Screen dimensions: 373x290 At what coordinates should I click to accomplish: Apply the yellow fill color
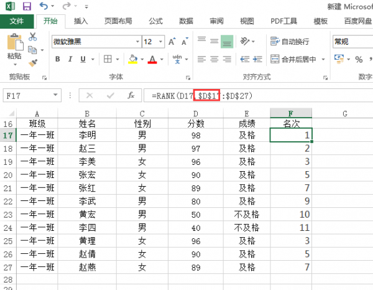(133, 59)
